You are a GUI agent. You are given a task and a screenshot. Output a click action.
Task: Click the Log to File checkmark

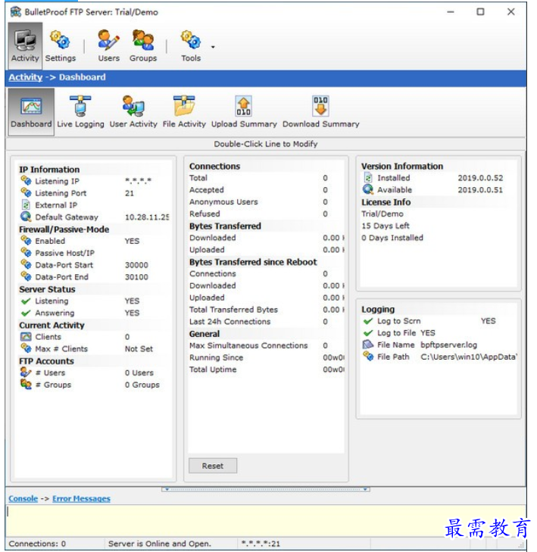pyautogui.click(x=368, y=333)
